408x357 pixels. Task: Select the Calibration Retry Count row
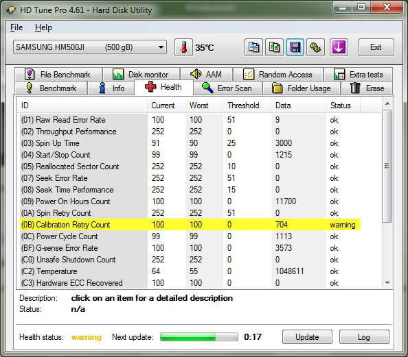pos(190,225)
